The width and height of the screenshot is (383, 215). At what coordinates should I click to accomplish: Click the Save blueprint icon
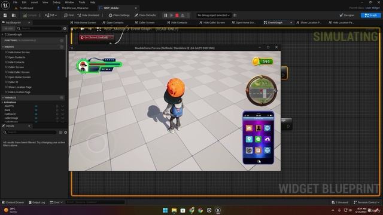5,15
